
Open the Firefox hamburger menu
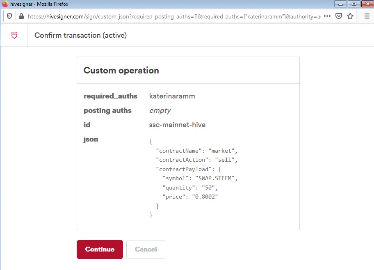pos(367,16)
